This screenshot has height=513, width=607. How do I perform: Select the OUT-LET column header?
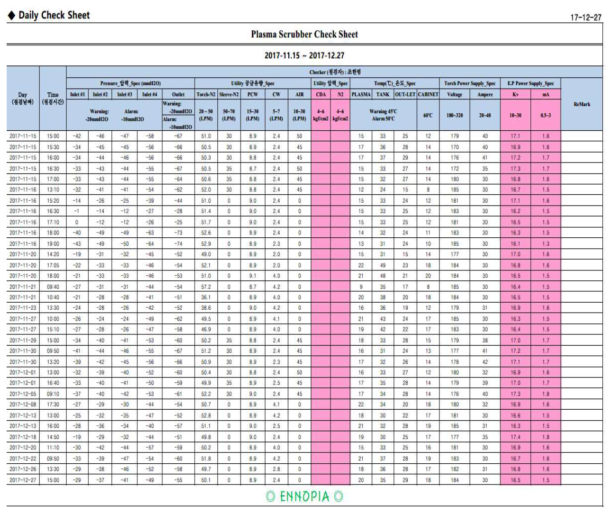[x=405, y=94]
